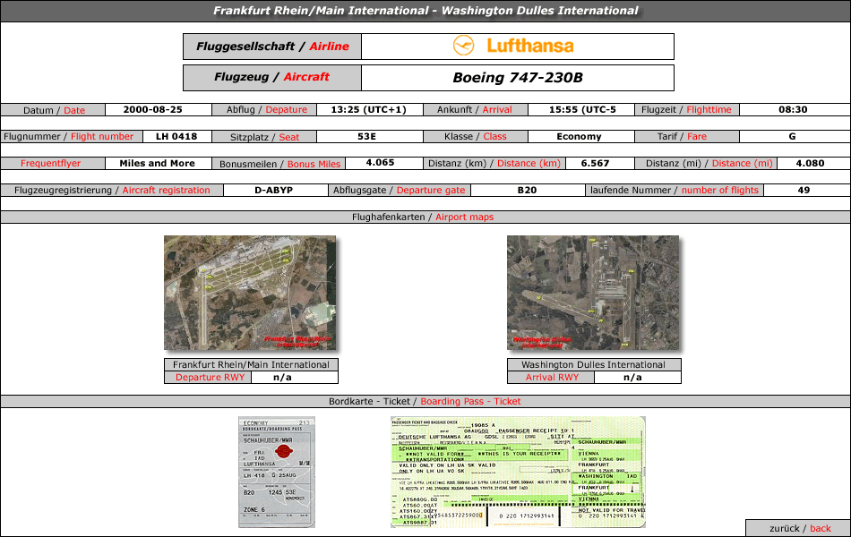The height and width of the screenshot is (537, 851).
Task: Click the Bordkarte - Ticket section header
Action: click(x=425, y=401)
